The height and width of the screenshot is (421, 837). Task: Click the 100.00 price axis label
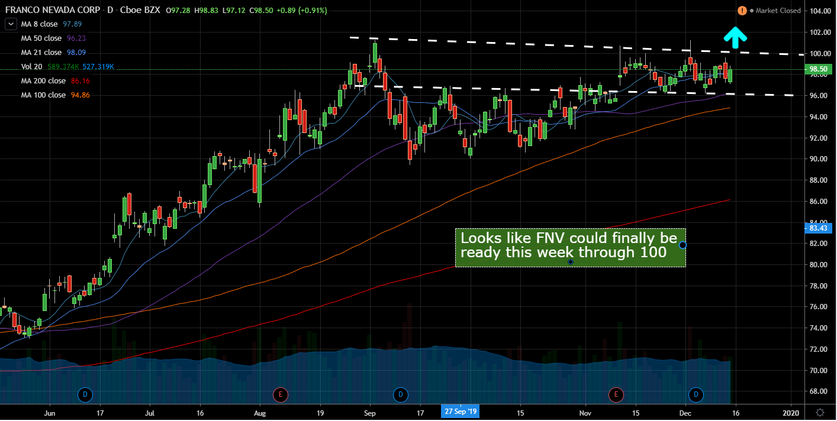821,54
